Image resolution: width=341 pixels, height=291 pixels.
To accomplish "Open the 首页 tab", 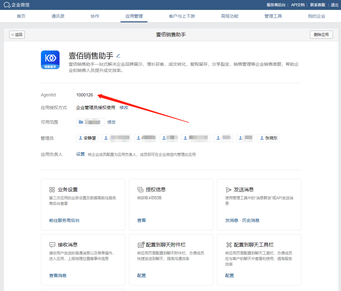I will (x=21, y=16).
